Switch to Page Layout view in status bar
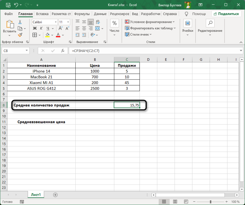Screen dimensions: 245x205 (175, 202)
